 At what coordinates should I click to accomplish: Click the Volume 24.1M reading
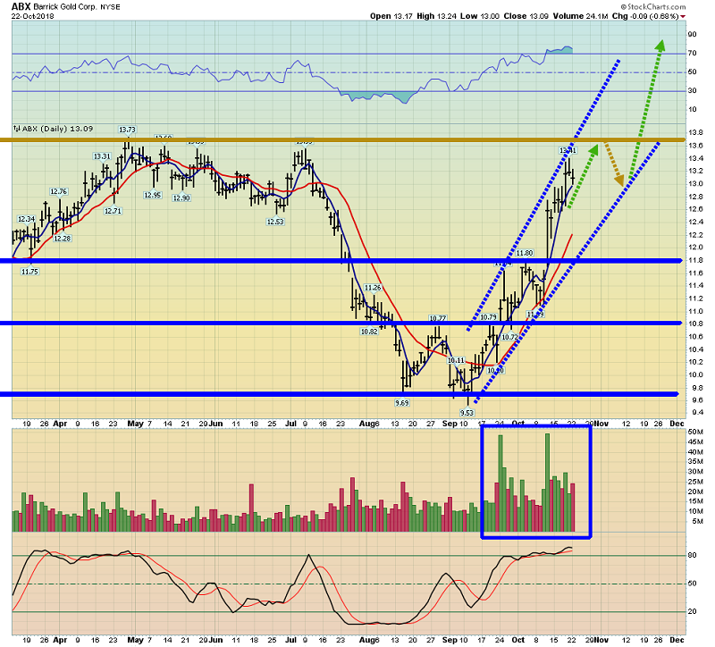(x=580, y=16)
